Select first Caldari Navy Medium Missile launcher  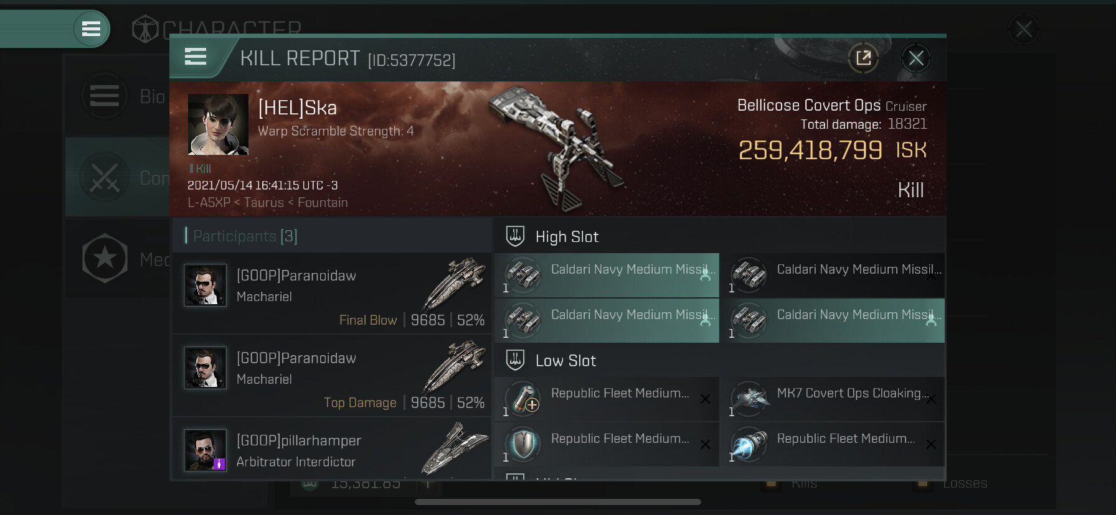607,275
